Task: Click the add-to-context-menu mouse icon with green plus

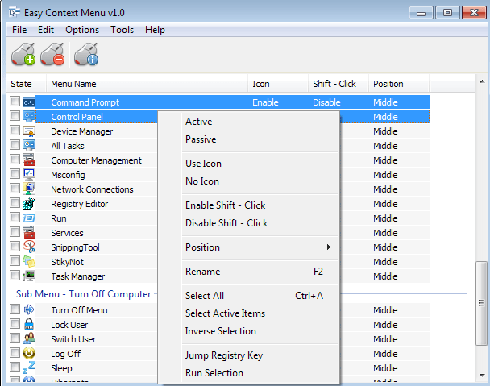Action: pos(23,55)
